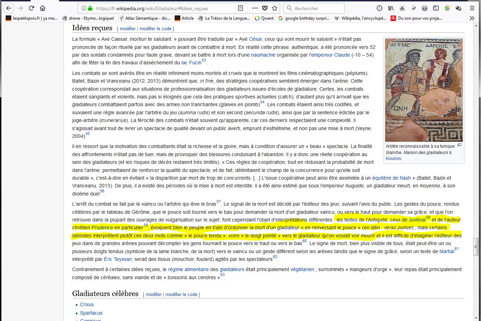Click in the Rechercher search field
The width and height of the screenshot is (481, 321).
[317, 8]
